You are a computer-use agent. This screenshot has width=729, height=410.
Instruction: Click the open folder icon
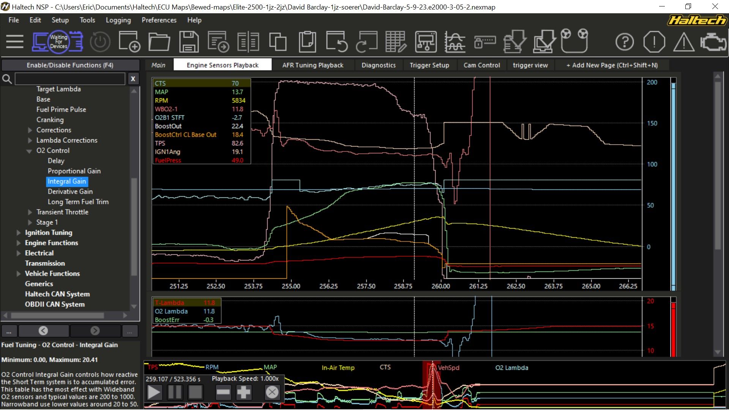[x=159, y=42]
